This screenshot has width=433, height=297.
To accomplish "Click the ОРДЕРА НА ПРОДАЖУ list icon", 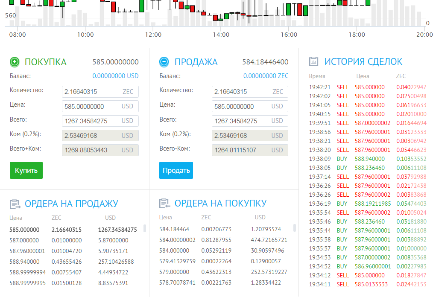I will (x=15, y=204).
